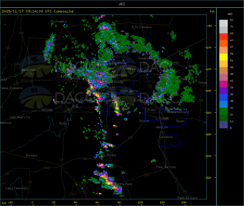Click the Morados place label
The image size is (244, 206).
pyautogui.click(x=31, y=155)
